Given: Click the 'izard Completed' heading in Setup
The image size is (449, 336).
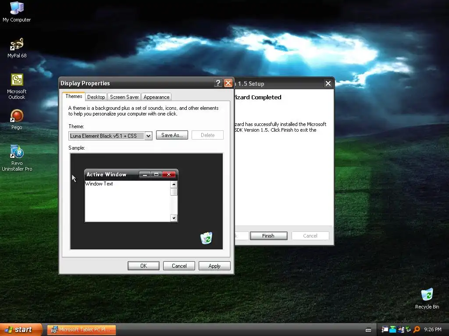Looking at the screenshot, I should (x=258, y=97).
